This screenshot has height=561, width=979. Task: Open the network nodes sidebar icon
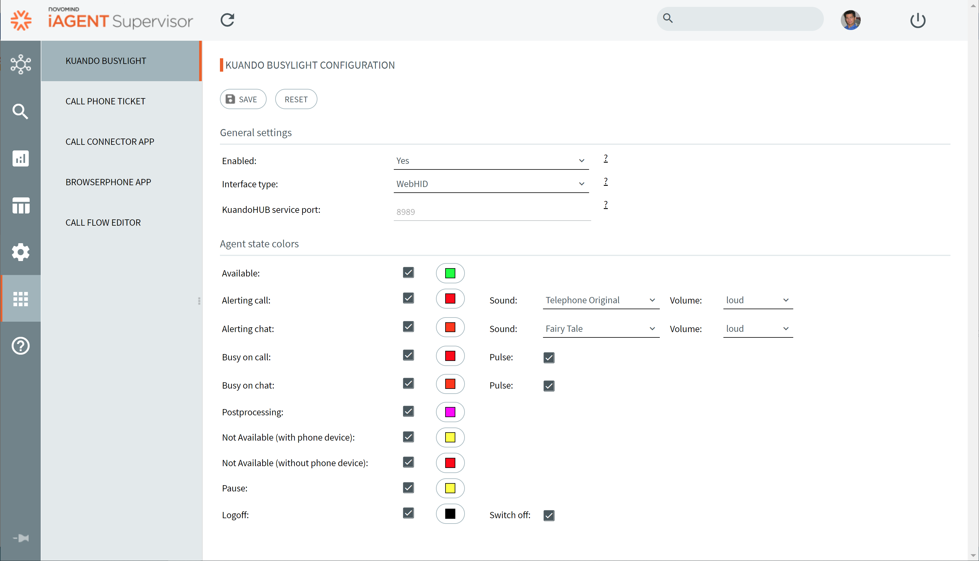(x=21, y=64)
